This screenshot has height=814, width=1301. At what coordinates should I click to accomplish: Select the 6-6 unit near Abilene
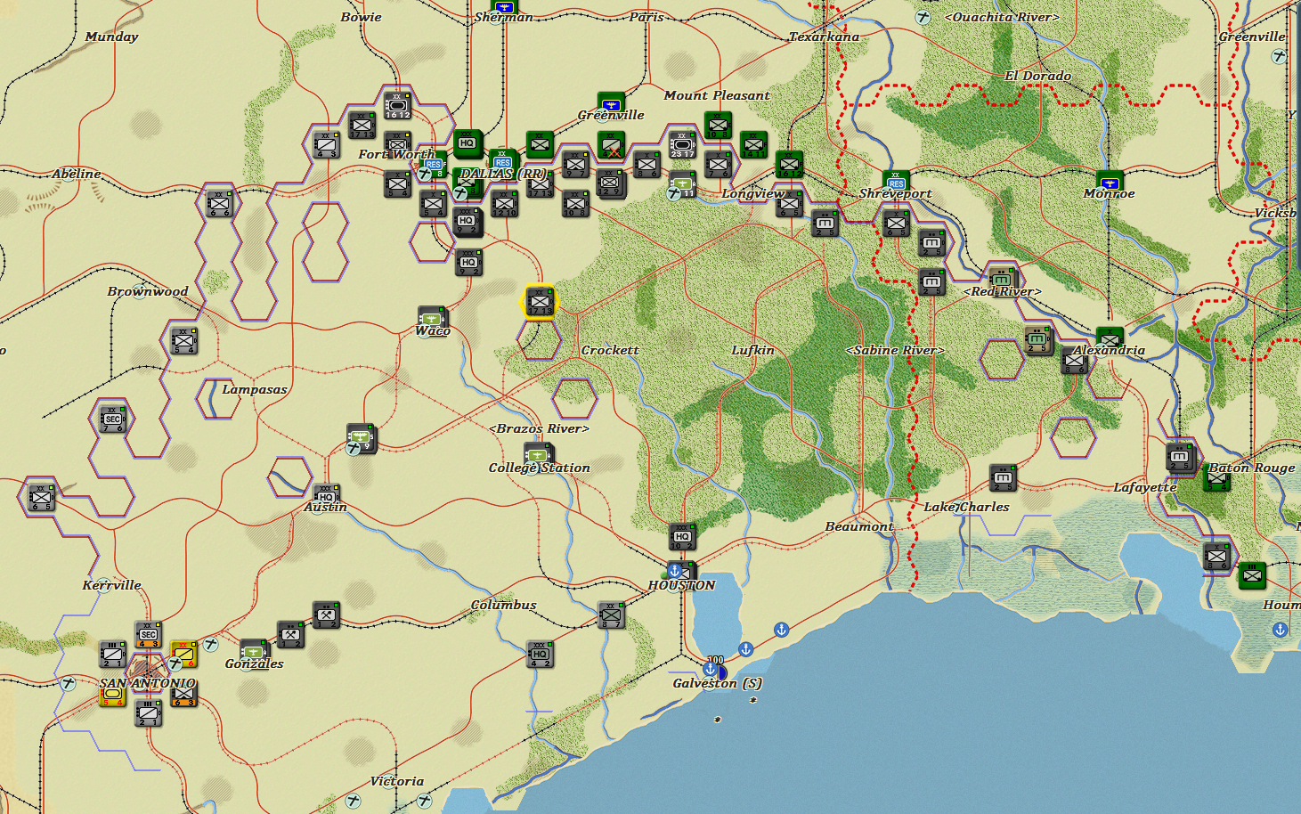tap(219, 203)
